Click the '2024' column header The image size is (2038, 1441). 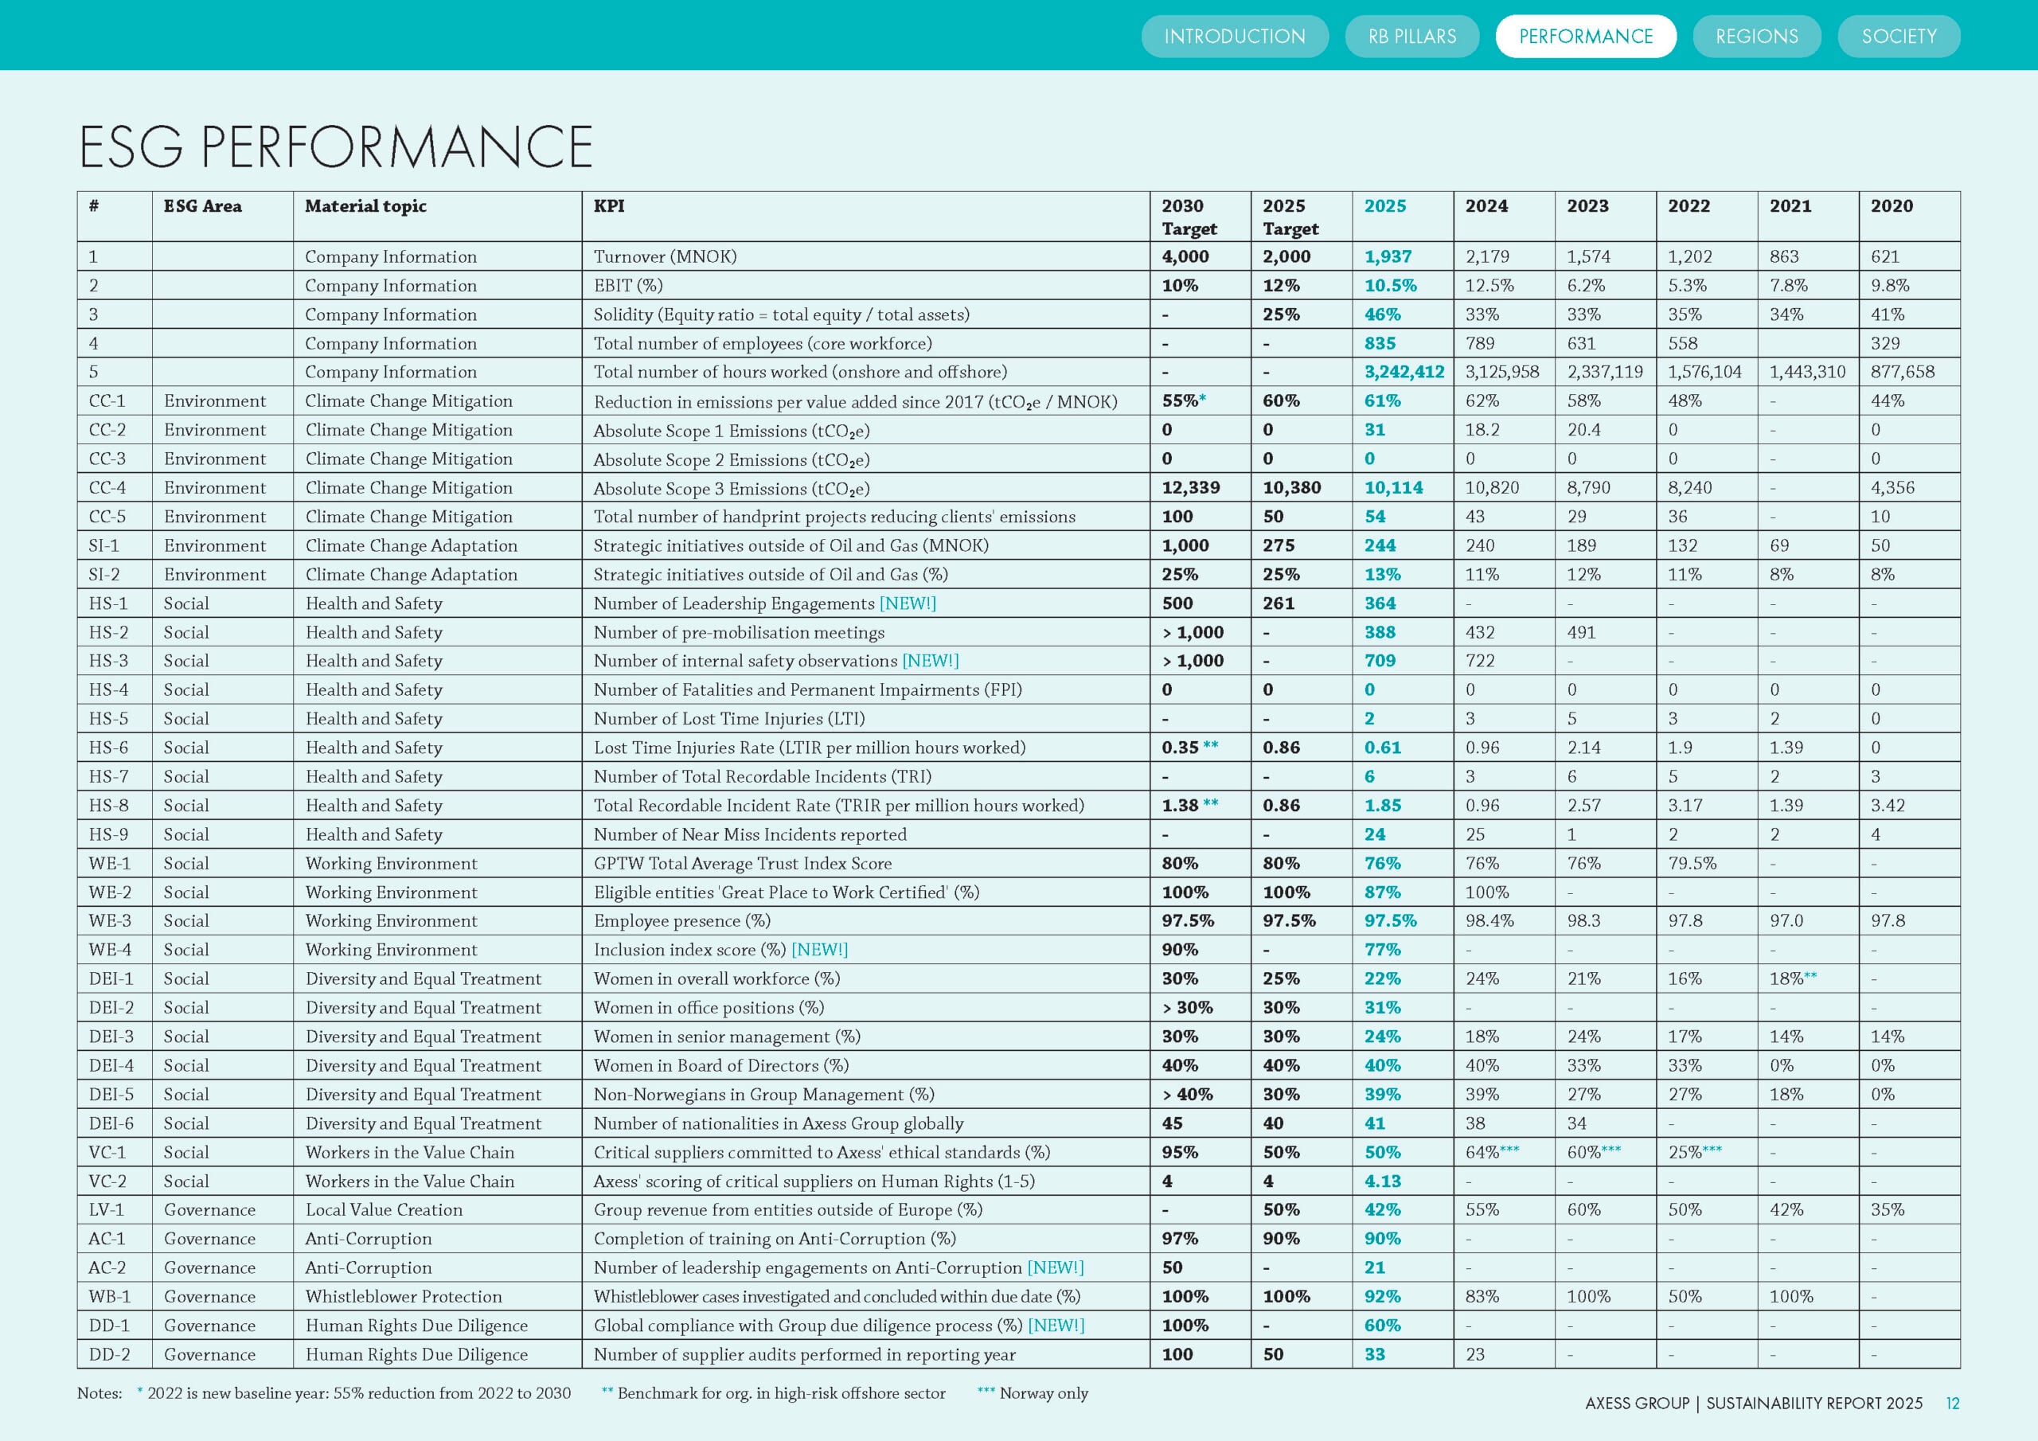1487,206
